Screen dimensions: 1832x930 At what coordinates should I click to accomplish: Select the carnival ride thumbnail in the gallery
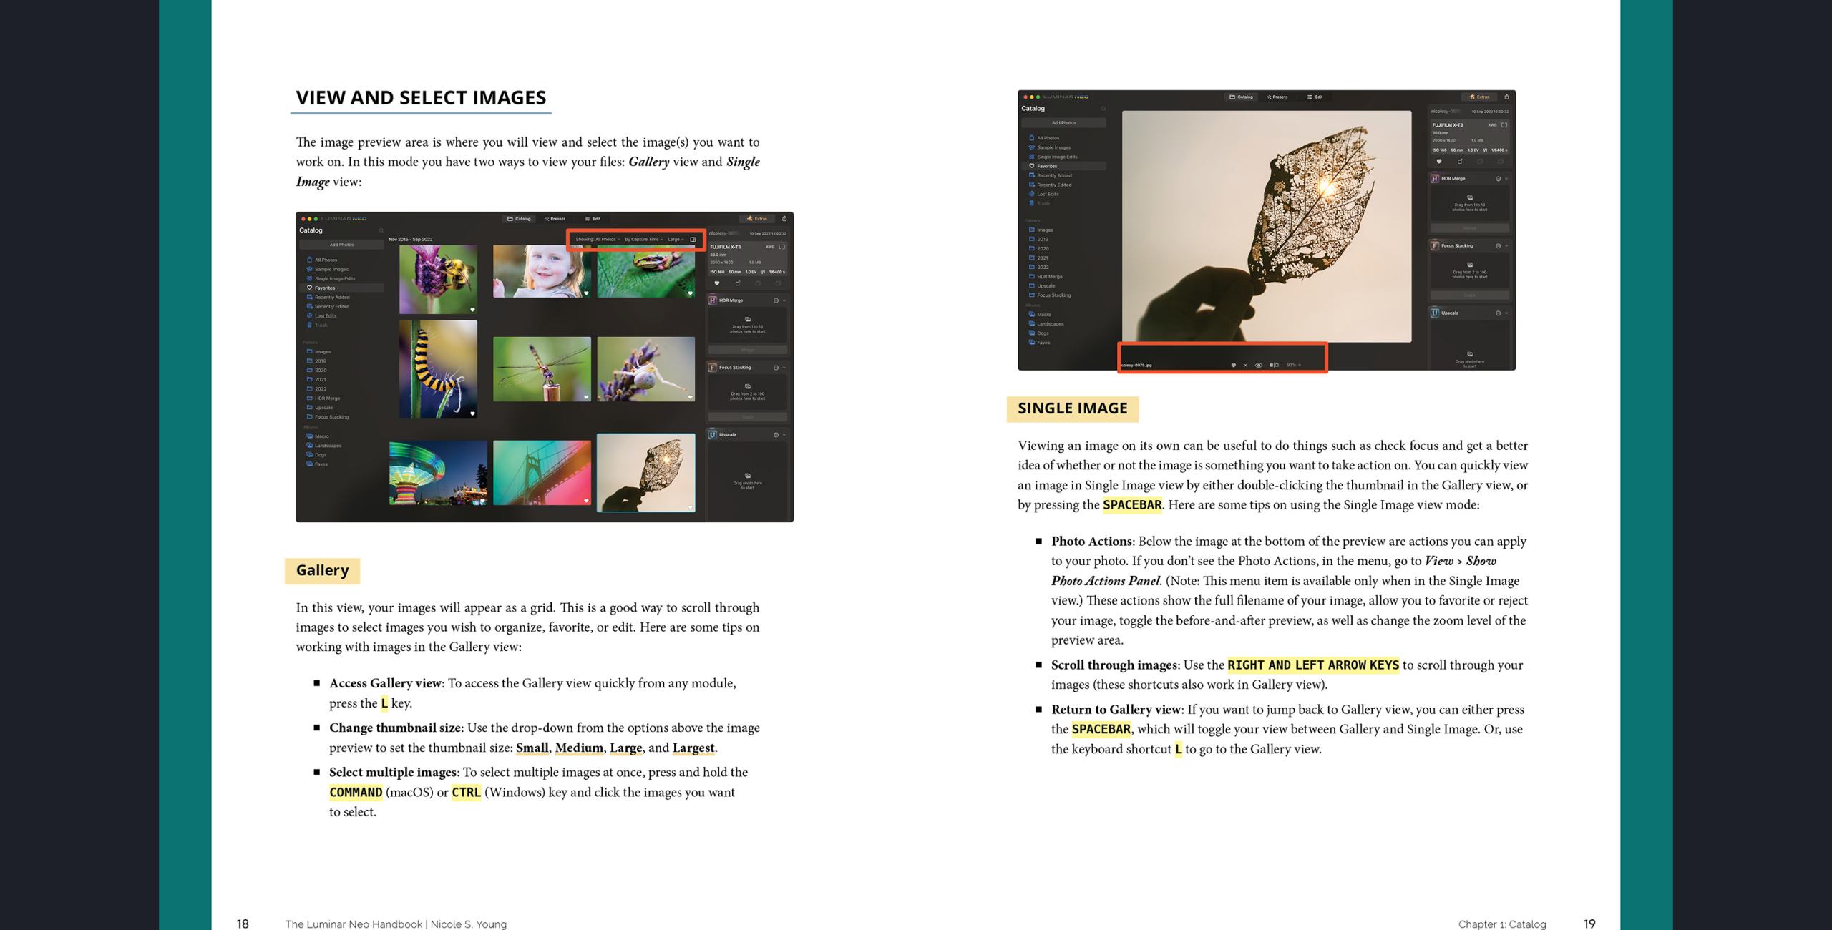click(438, 473)
